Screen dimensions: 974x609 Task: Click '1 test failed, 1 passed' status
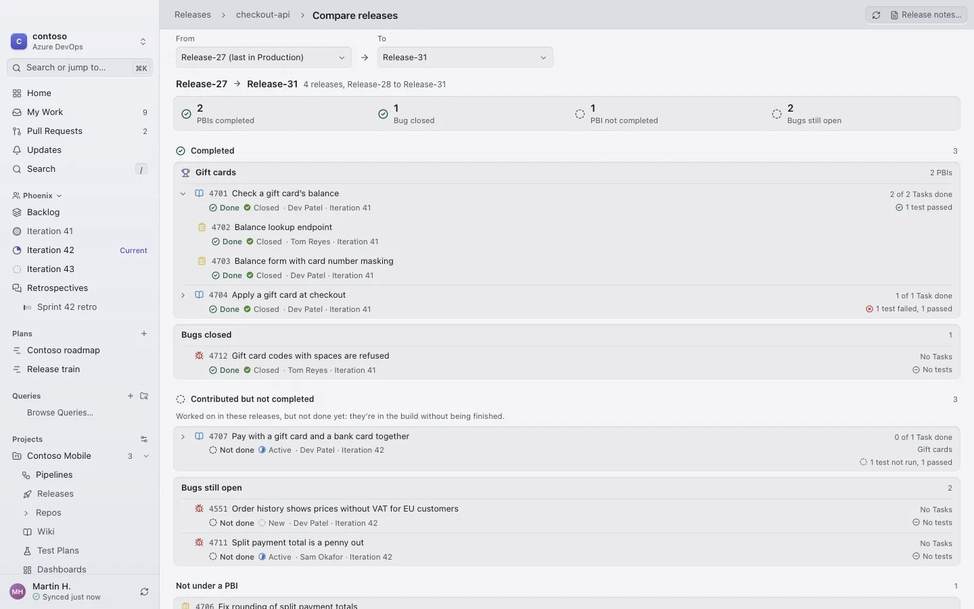(908, 309)
